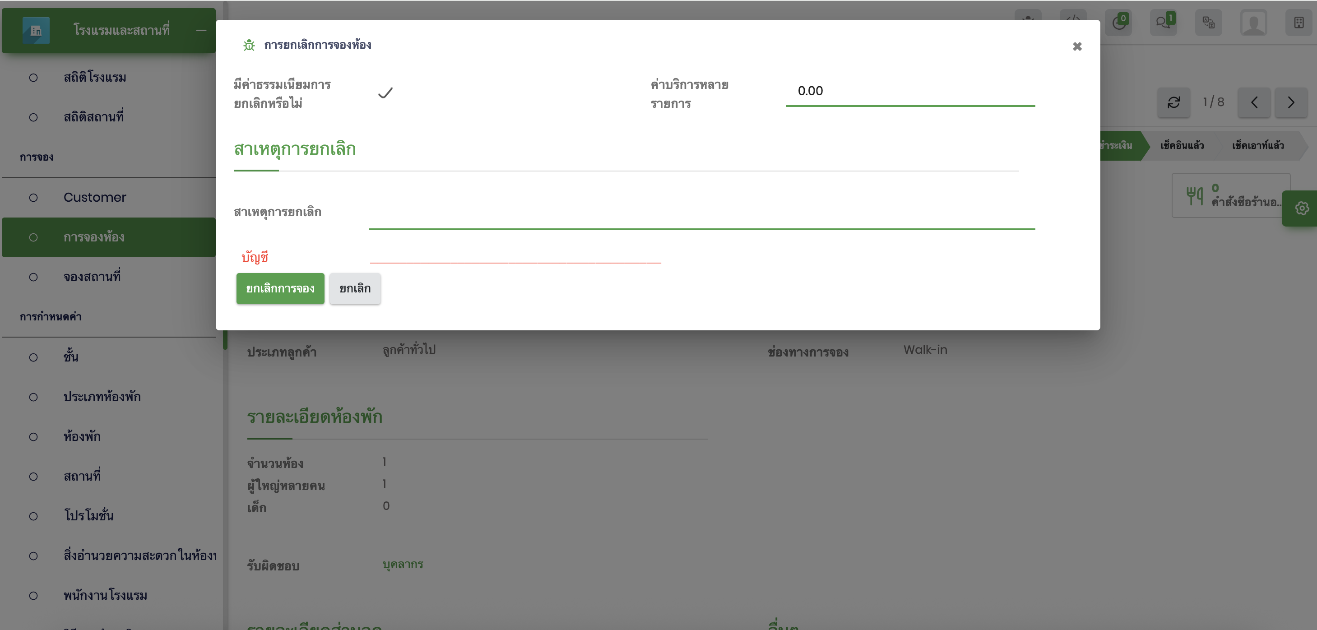Click the ยกเลิกการจอง green button
Image resolution: width=1317 pixels, height=630 pixels.
click(x=280, y=288)
